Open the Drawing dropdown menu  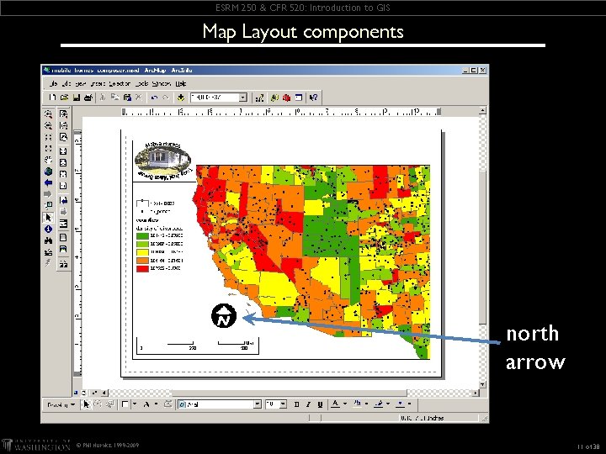61,405
